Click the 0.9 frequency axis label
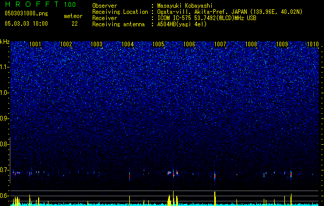Screen dimensions: 324x206 (x=5, y=118)
